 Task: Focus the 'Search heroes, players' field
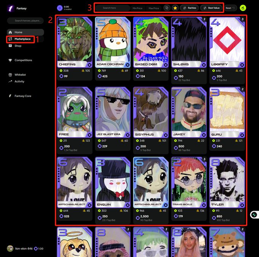pyautogui.click(x=26, y=21)
